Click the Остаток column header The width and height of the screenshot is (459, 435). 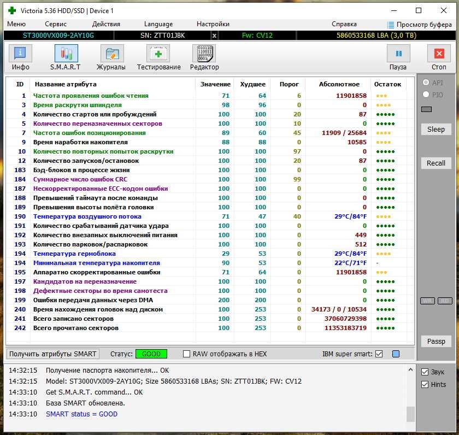(x=387, y=84)
